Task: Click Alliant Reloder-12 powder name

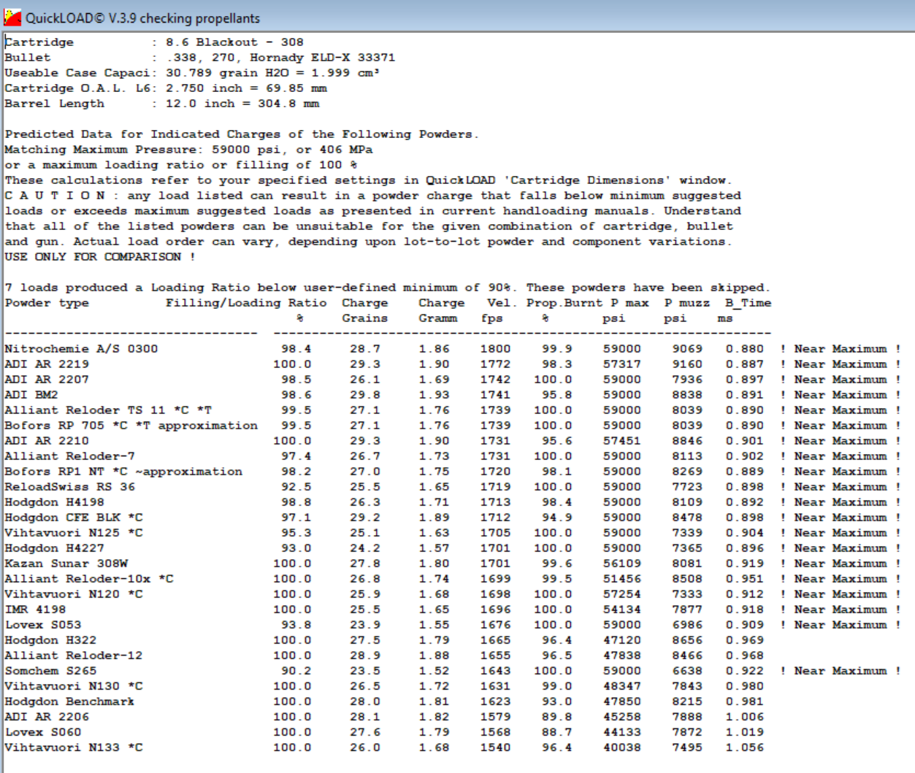Action: tap(74, 655)
